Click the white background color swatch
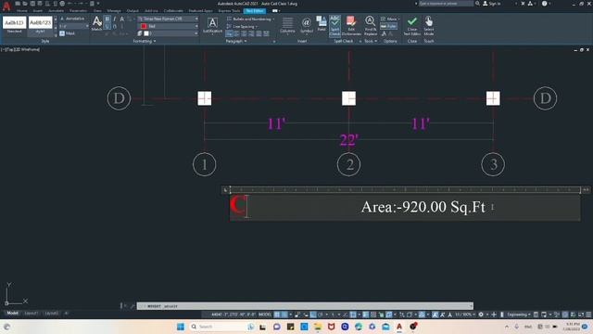593x334 pixels. 146,33
